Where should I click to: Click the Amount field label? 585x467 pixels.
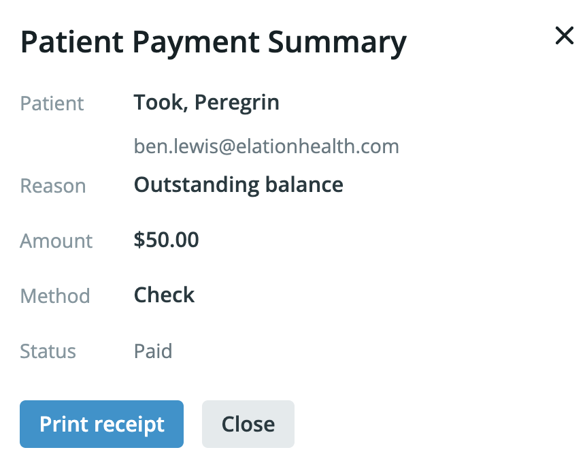[56, 241]
